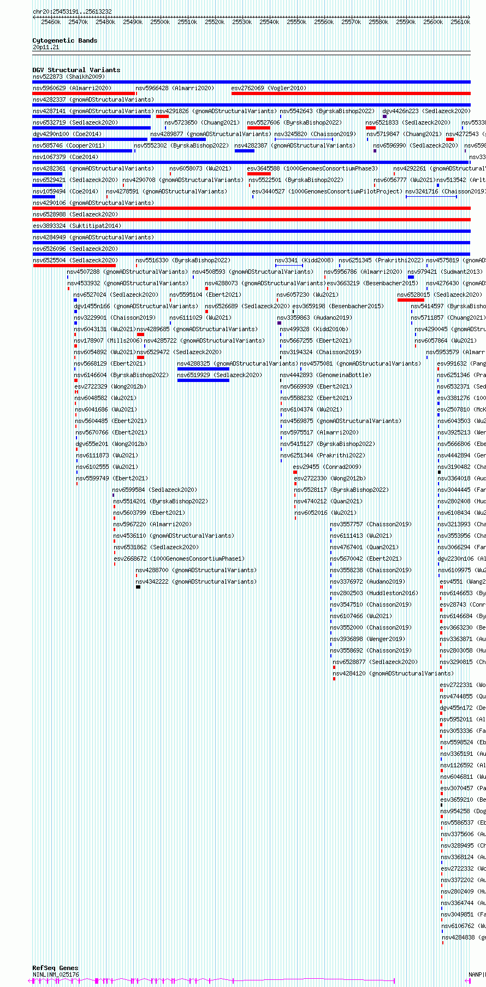Click the red bar under nsv5527606
Image resolution: width=486 pixels, height=987 pixels.
[x=259, y=128]
